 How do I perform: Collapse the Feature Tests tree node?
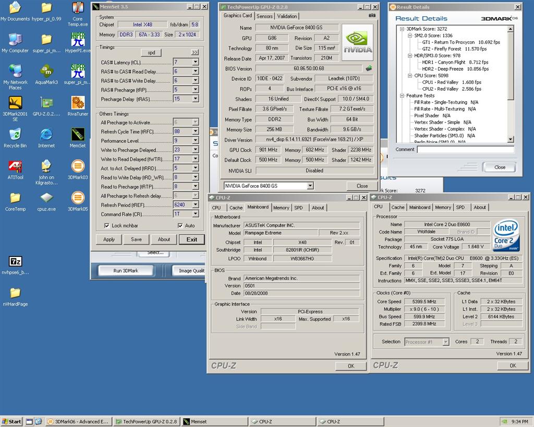402,96
